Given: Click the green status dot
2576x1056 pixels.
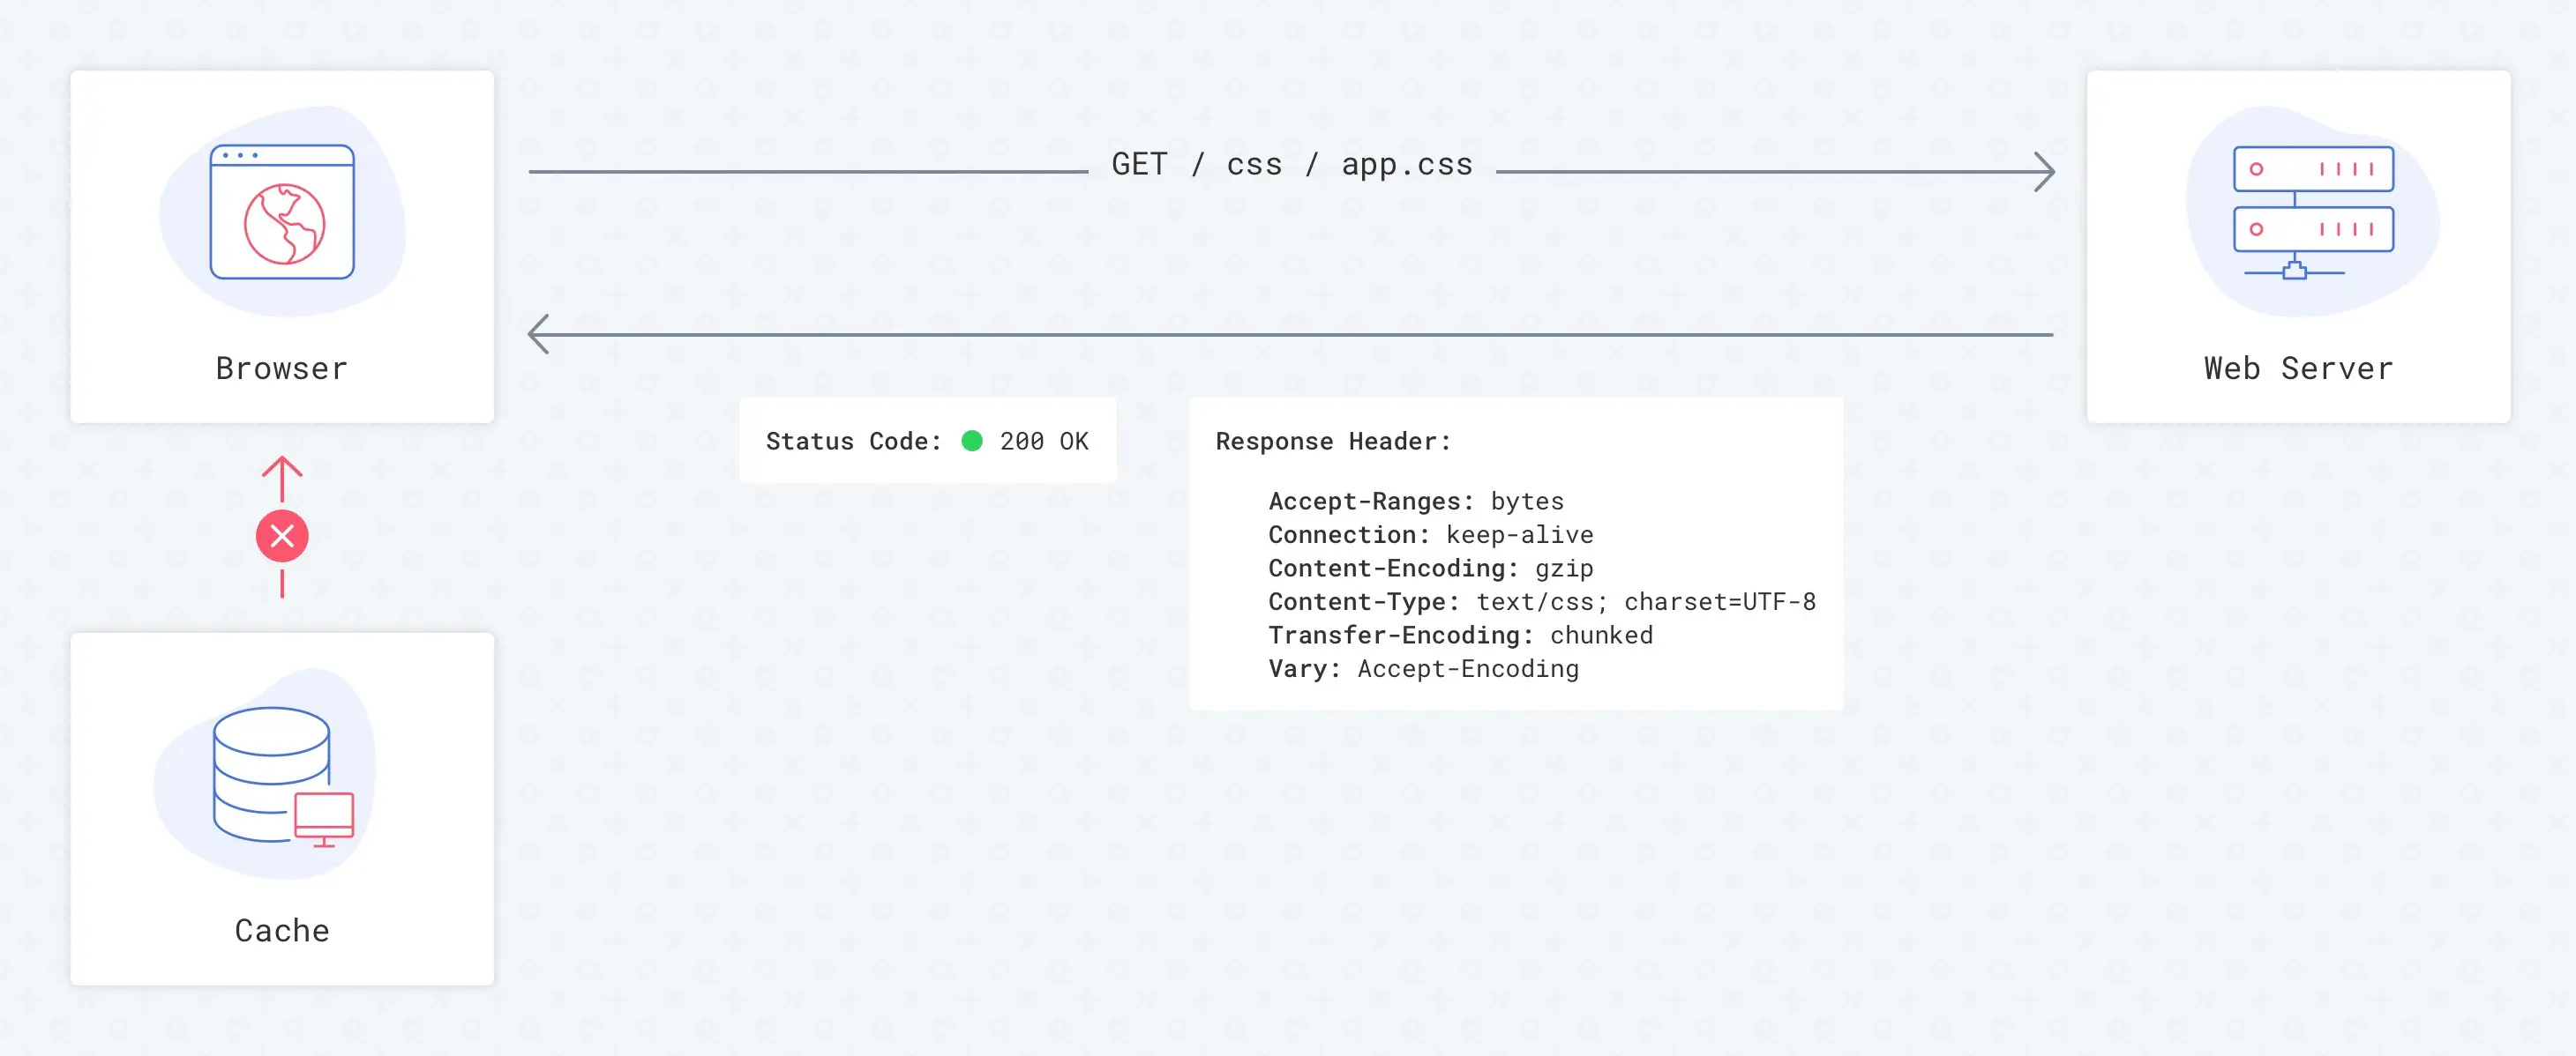Looking at the screenshot, I should pos(971,441).
